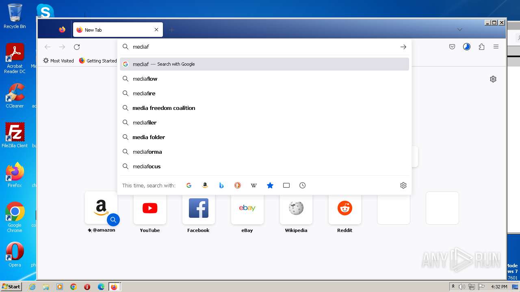The height and width of the screenshot is (292, 520).
Task: Click Google Chrome desktop shortcut
Action: pyautogui.click(x=15, y=217)
